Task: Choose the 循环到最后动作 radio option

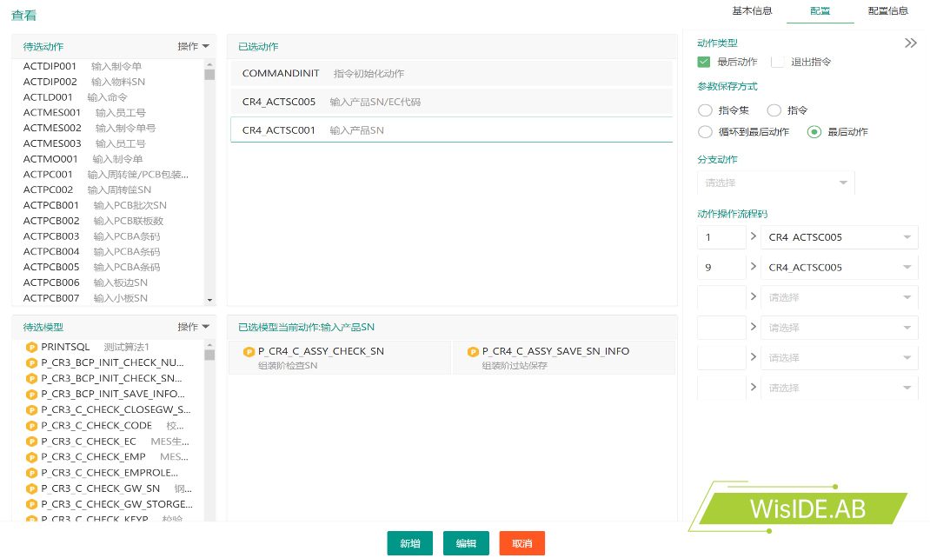Action: click(705, 132)
